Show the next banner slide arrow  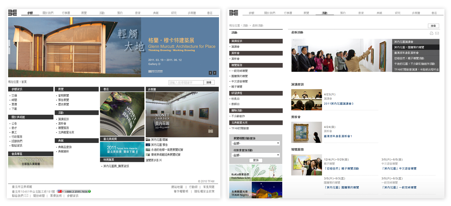point(215,73)
